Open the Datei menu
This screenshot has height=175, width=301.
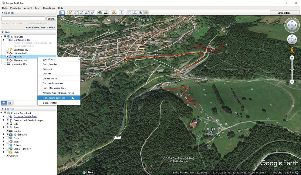tap(5, 8)
